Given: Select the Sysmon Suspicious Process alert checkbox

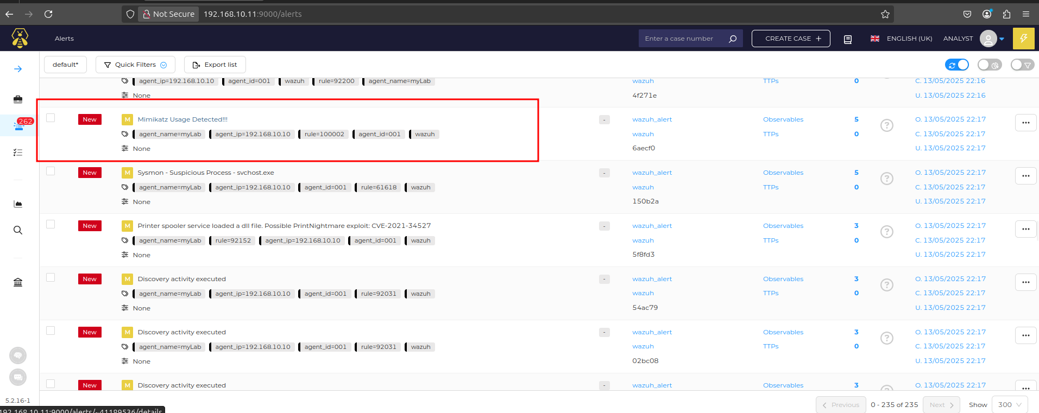Looking at the screenshot, I should click(51, 171).
